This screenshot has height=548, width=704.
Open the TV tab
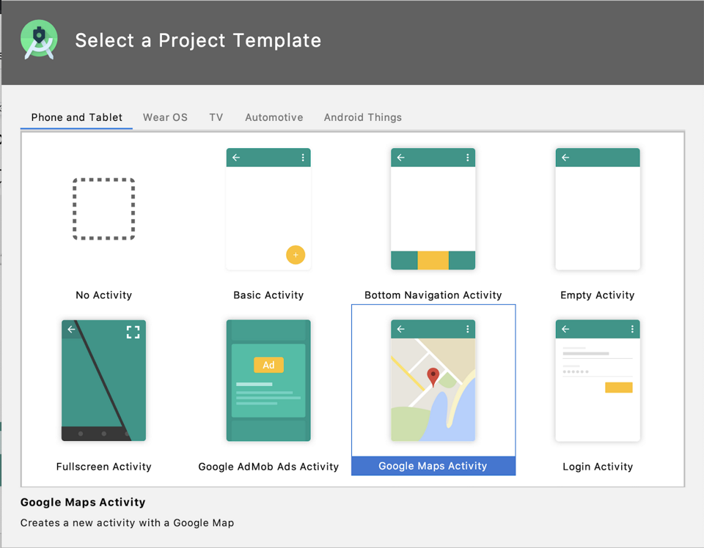tap(216, 117)
